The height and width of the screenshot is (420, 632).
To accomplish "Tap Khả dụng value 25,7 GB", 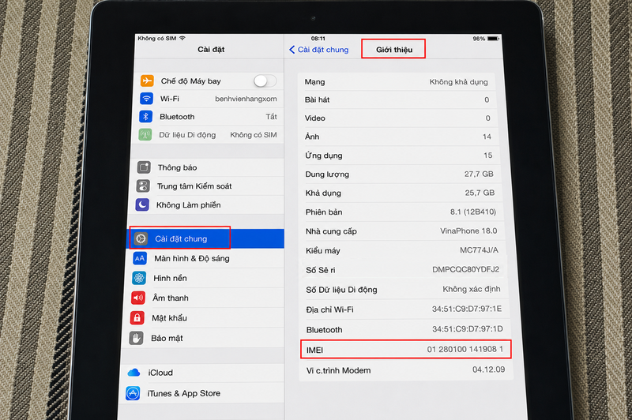I will (480, 193).
